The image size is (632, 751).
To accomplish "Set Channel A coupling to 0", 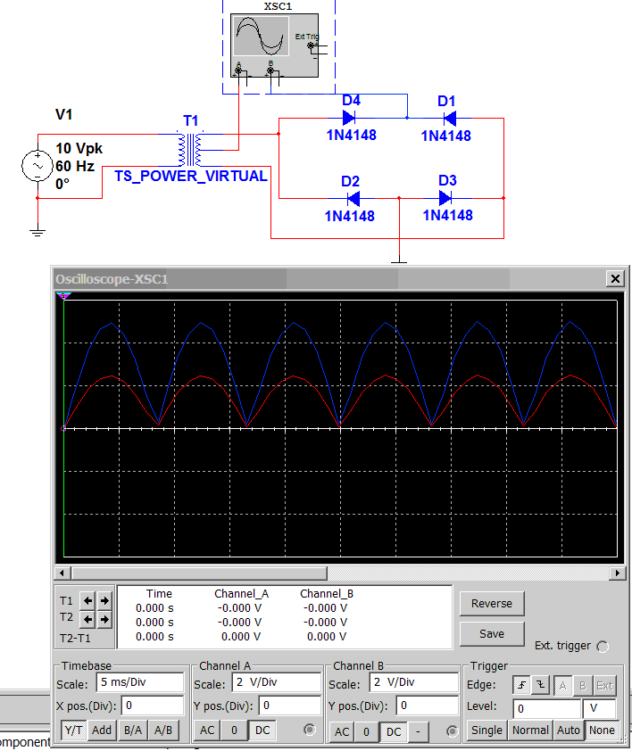I will pos(234,730).
